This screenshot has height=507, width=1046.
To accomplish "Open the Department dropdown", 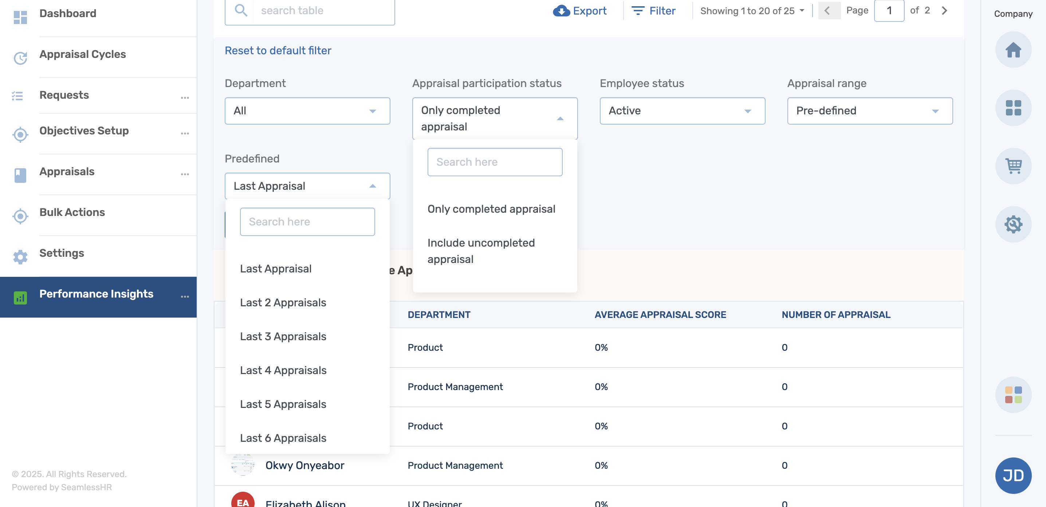I will (x=307, y=111).
